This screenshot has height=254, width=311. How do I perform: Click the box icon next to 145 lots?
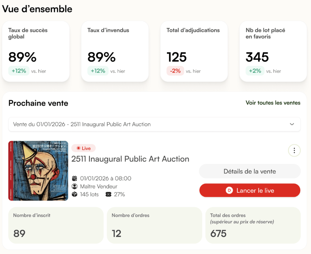point(74,194)
